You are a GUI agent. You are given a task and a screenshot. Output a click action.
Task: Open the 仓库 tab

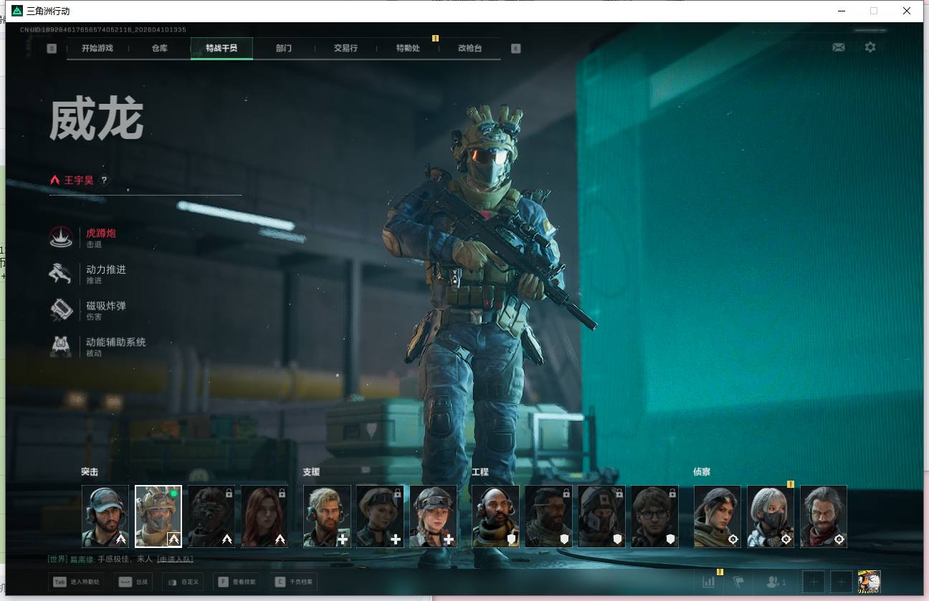coord(159,48)
